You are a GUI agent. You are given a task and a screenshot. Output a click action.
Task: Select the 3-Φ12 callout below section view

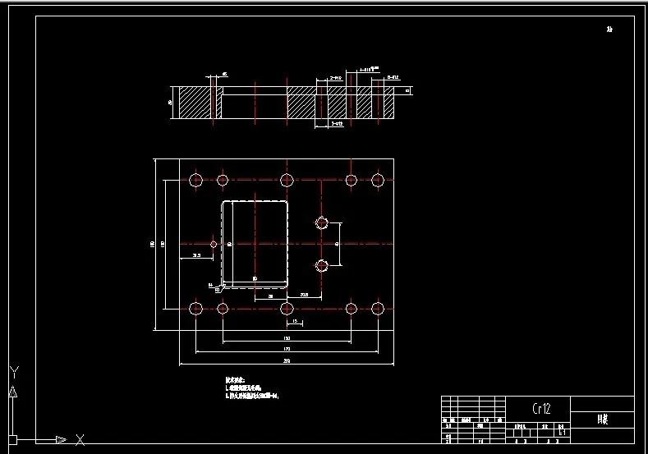337,123
